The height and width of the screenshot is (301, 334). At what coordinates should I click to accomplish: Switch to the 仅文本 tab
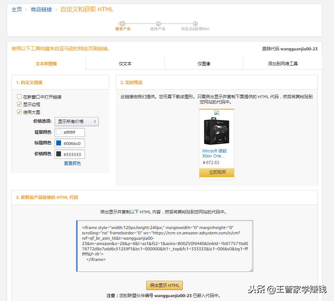[x=125, y=63]
